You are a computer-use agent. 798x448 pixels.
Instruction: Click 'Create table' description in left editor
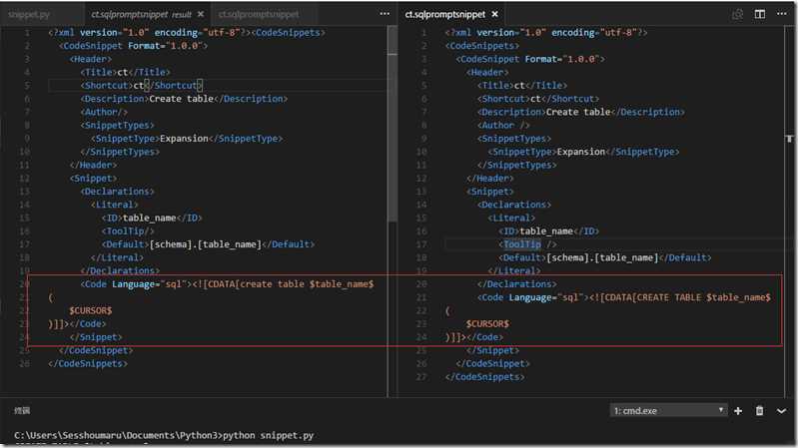[x=181, y=99]
